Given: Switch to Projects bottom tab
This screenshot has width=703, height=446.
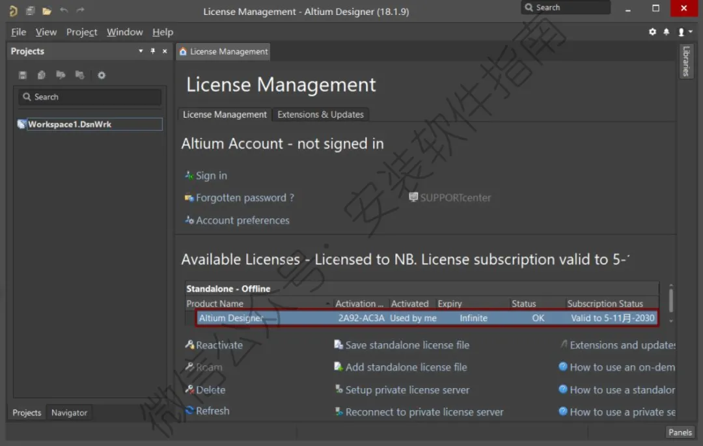Looking at the screenshot, I should click(x=27, y=413).
